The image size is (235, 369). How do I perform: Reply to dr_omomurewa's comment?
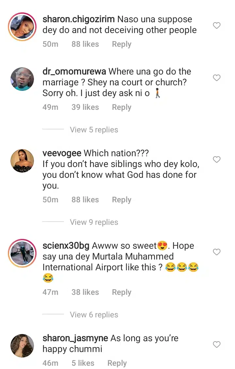coord(121,107)
